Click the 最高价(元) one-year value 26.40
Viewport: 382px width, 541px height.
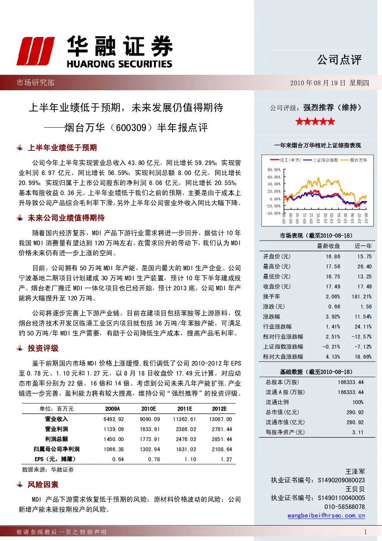pos(364,266)
